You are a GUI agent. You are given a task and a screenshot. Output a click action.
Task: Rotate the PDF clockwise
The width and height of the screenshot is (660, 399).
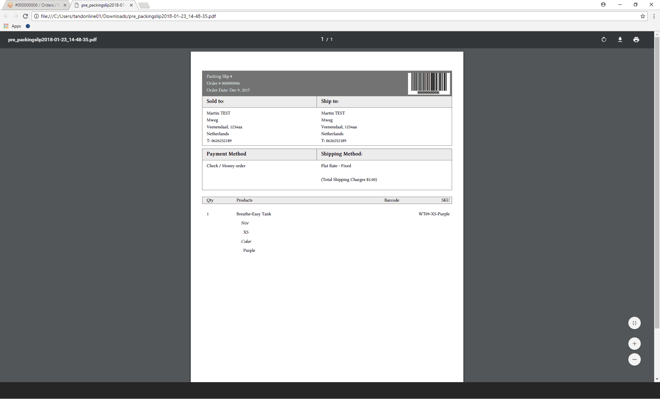pyautogui.click(x=604, y=40)
